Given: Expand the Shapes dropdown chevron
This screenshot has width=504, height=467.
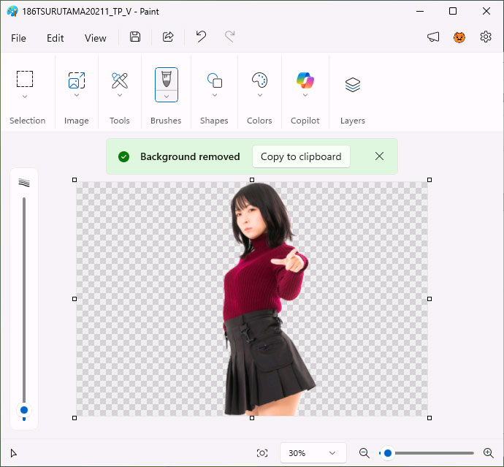Looking at the screenshot, I should pos(215,95).
